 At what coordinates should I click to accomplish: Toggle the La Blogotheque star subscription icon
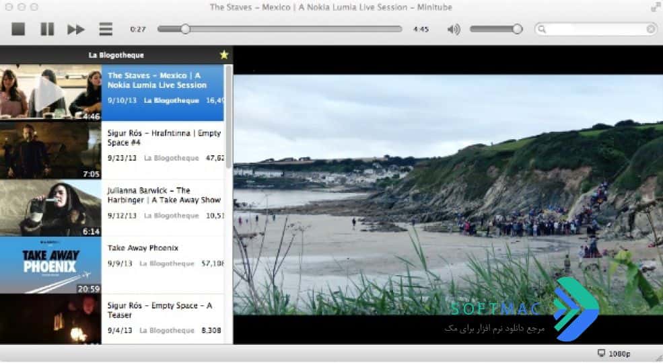[224, 55]
